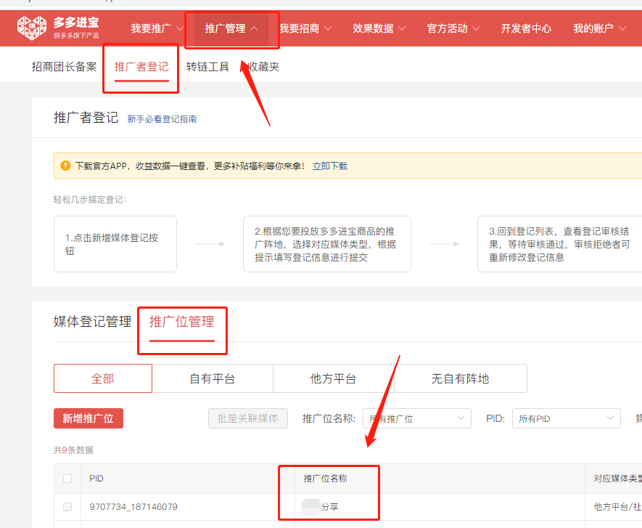Screen dimensions: 642x528
Task: Open the 推广位名称 dropdown
Action: click(x=417, y=418)
